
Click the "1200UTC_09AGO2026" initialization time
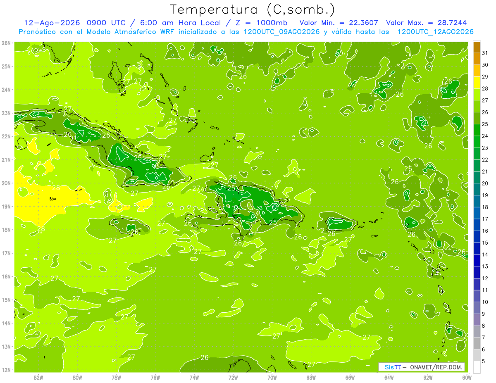tap(281, 32)
